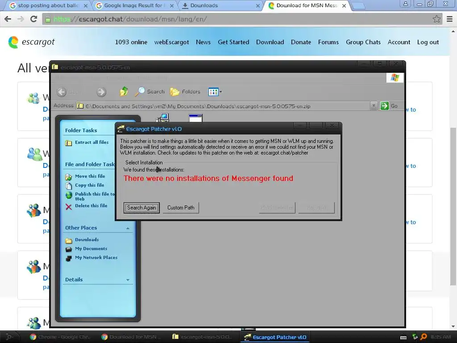Click Publish this file to Web
The image size is (457, 343).
(x=90, y=197)
